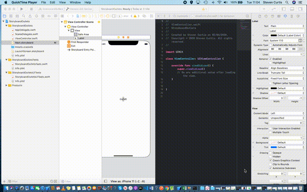Open the Window menu
This screenshot has width=307, height=192.
75,3
